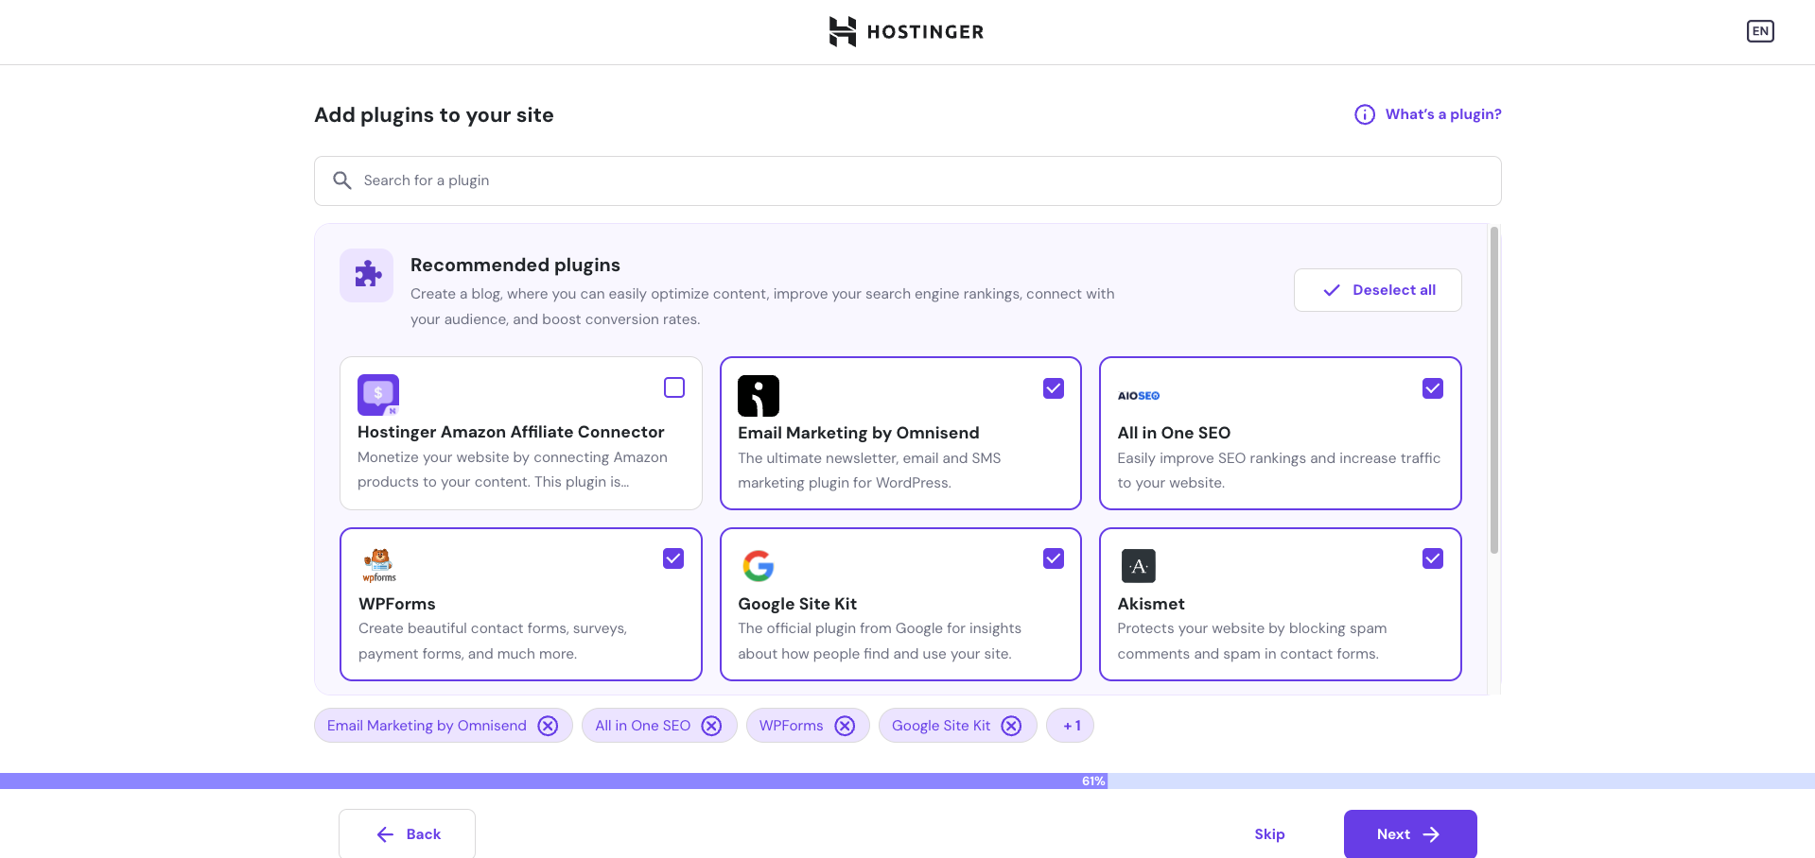Click the info icon next to What's a plugin

point(1364,113)
